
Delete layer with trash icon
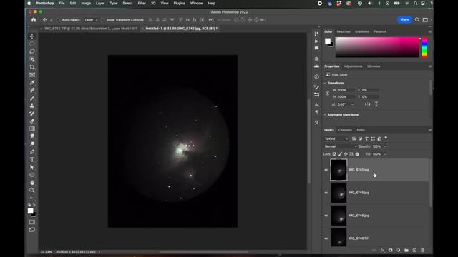(422, 251)
